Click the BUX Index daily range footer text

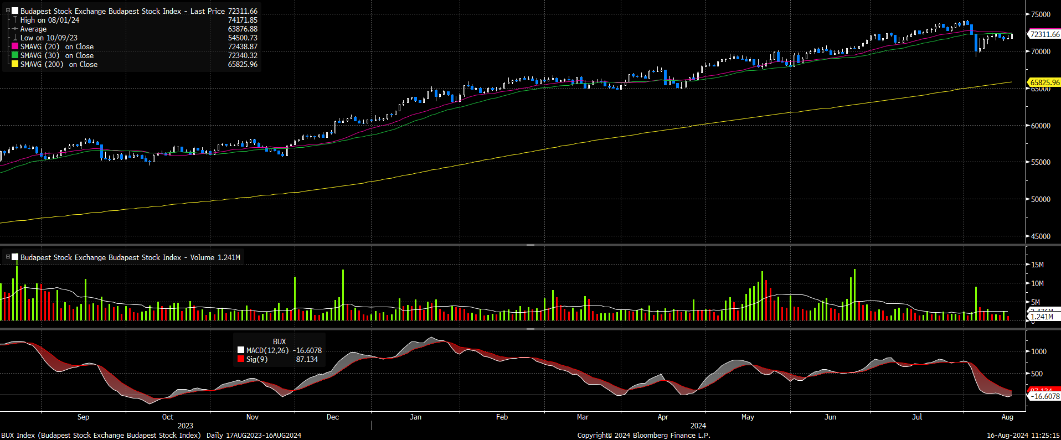151,436
